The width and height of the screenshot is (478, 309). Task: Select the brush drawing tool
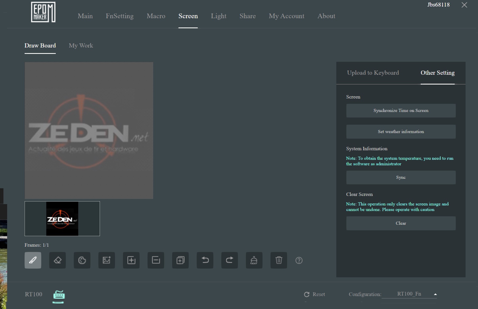(x=33, y=260)
